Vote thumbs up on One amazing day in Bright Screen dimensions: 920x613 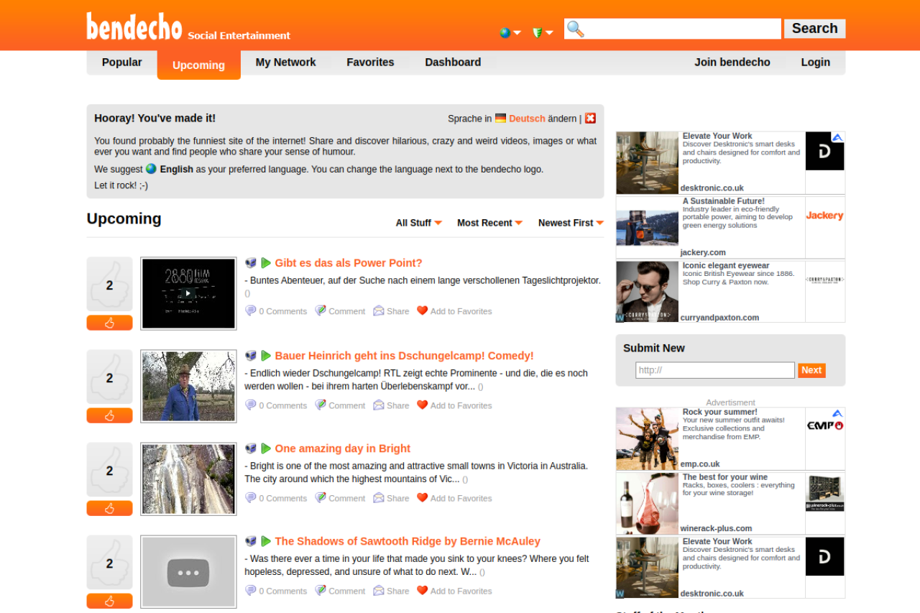tap(109, 508)
